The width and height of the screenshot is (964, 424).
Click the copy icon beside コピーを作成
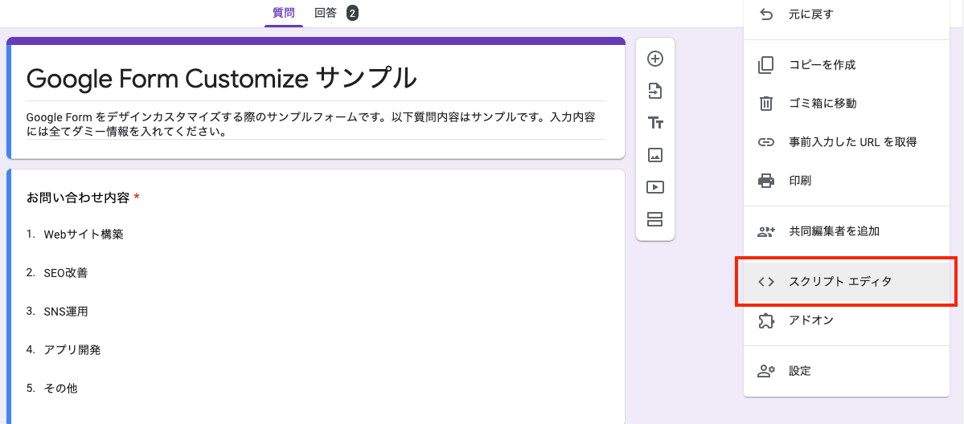point(765,64)
